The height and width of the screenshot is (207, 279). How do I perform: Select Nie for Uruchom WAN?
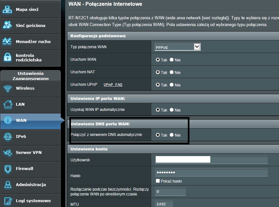click(171, 60)
